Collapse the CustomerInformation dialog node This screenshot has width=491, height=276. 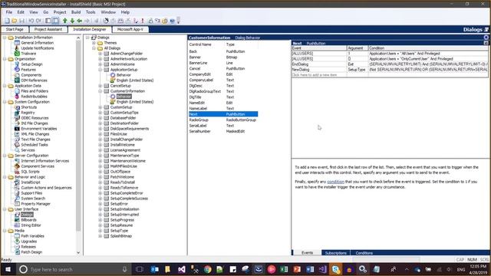pyautogui.click(x=101, y=91)
